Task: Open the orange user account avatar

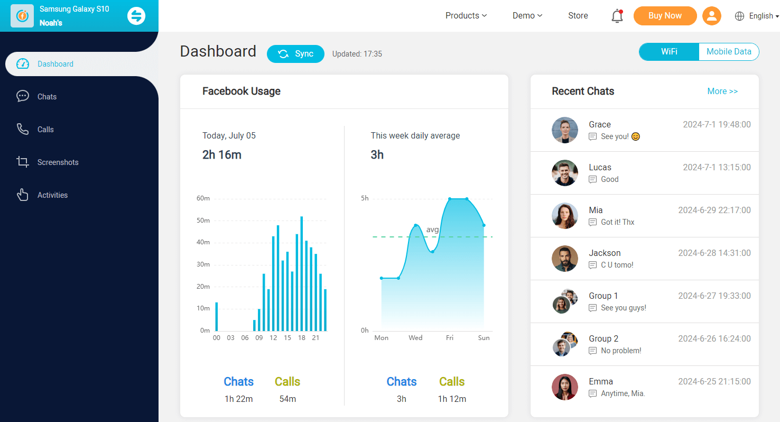Action: point(712,16)
